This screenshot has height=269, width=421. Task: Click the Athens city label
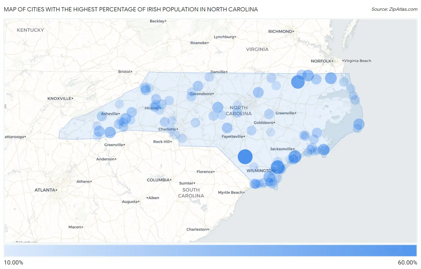83,181
